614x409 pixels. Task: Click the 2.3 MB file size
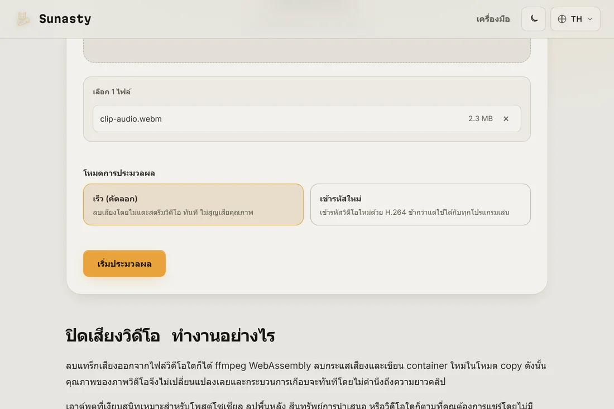[x=481, y=119]
